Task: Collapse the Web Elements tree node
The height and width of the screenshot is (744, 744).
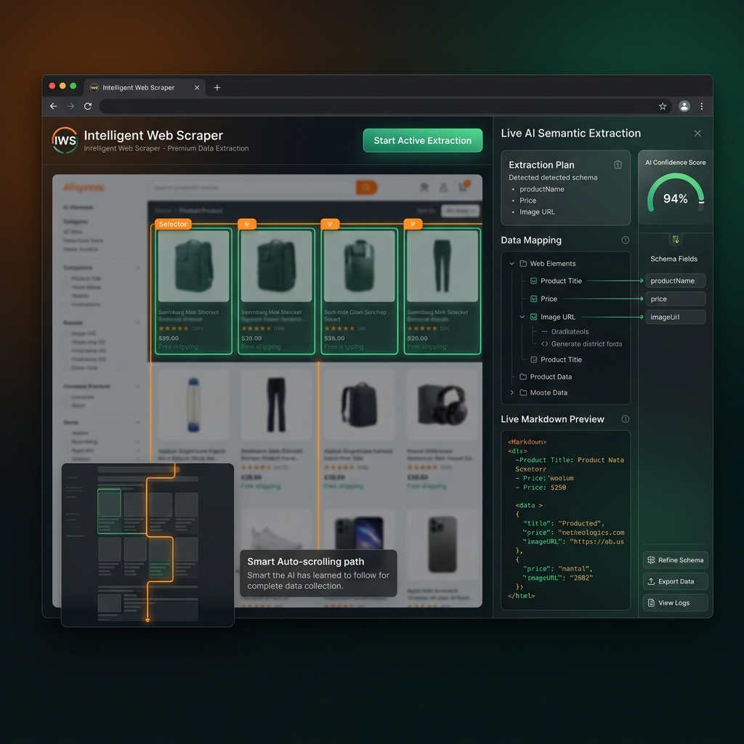Action: 512,264
